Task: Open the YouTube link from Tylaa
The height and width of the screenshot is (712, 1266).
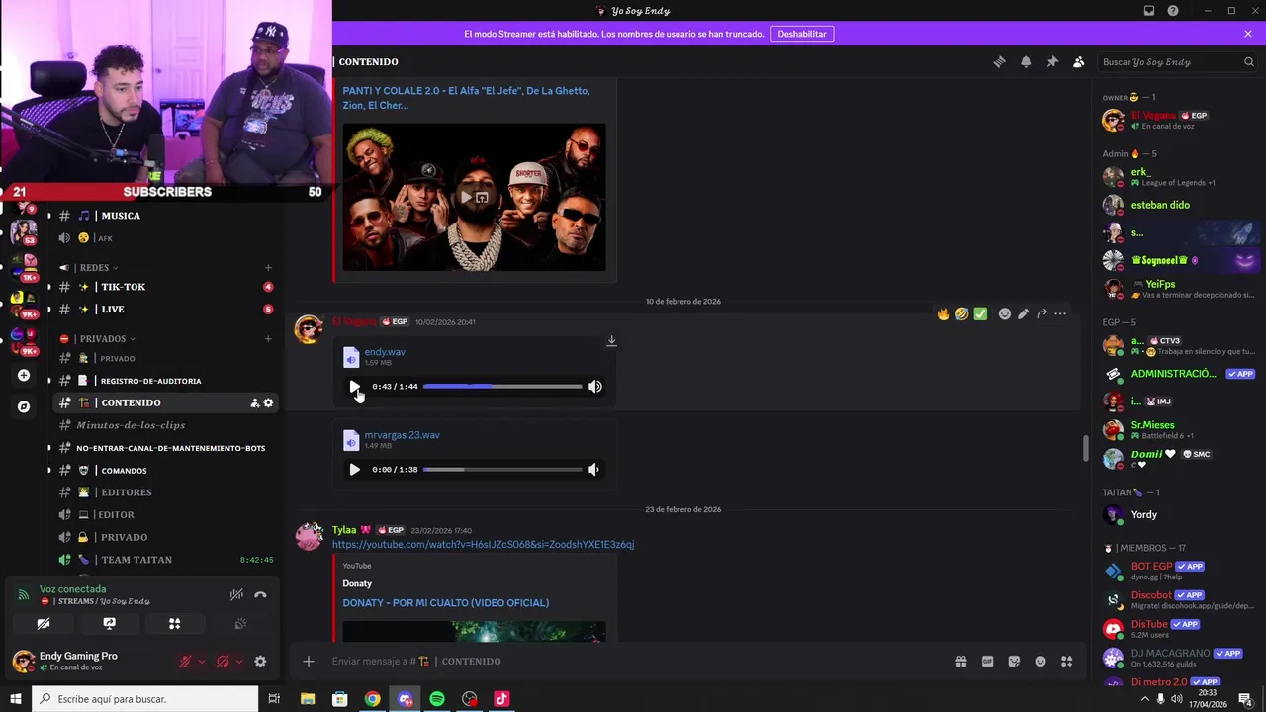Action: point(483,545)
